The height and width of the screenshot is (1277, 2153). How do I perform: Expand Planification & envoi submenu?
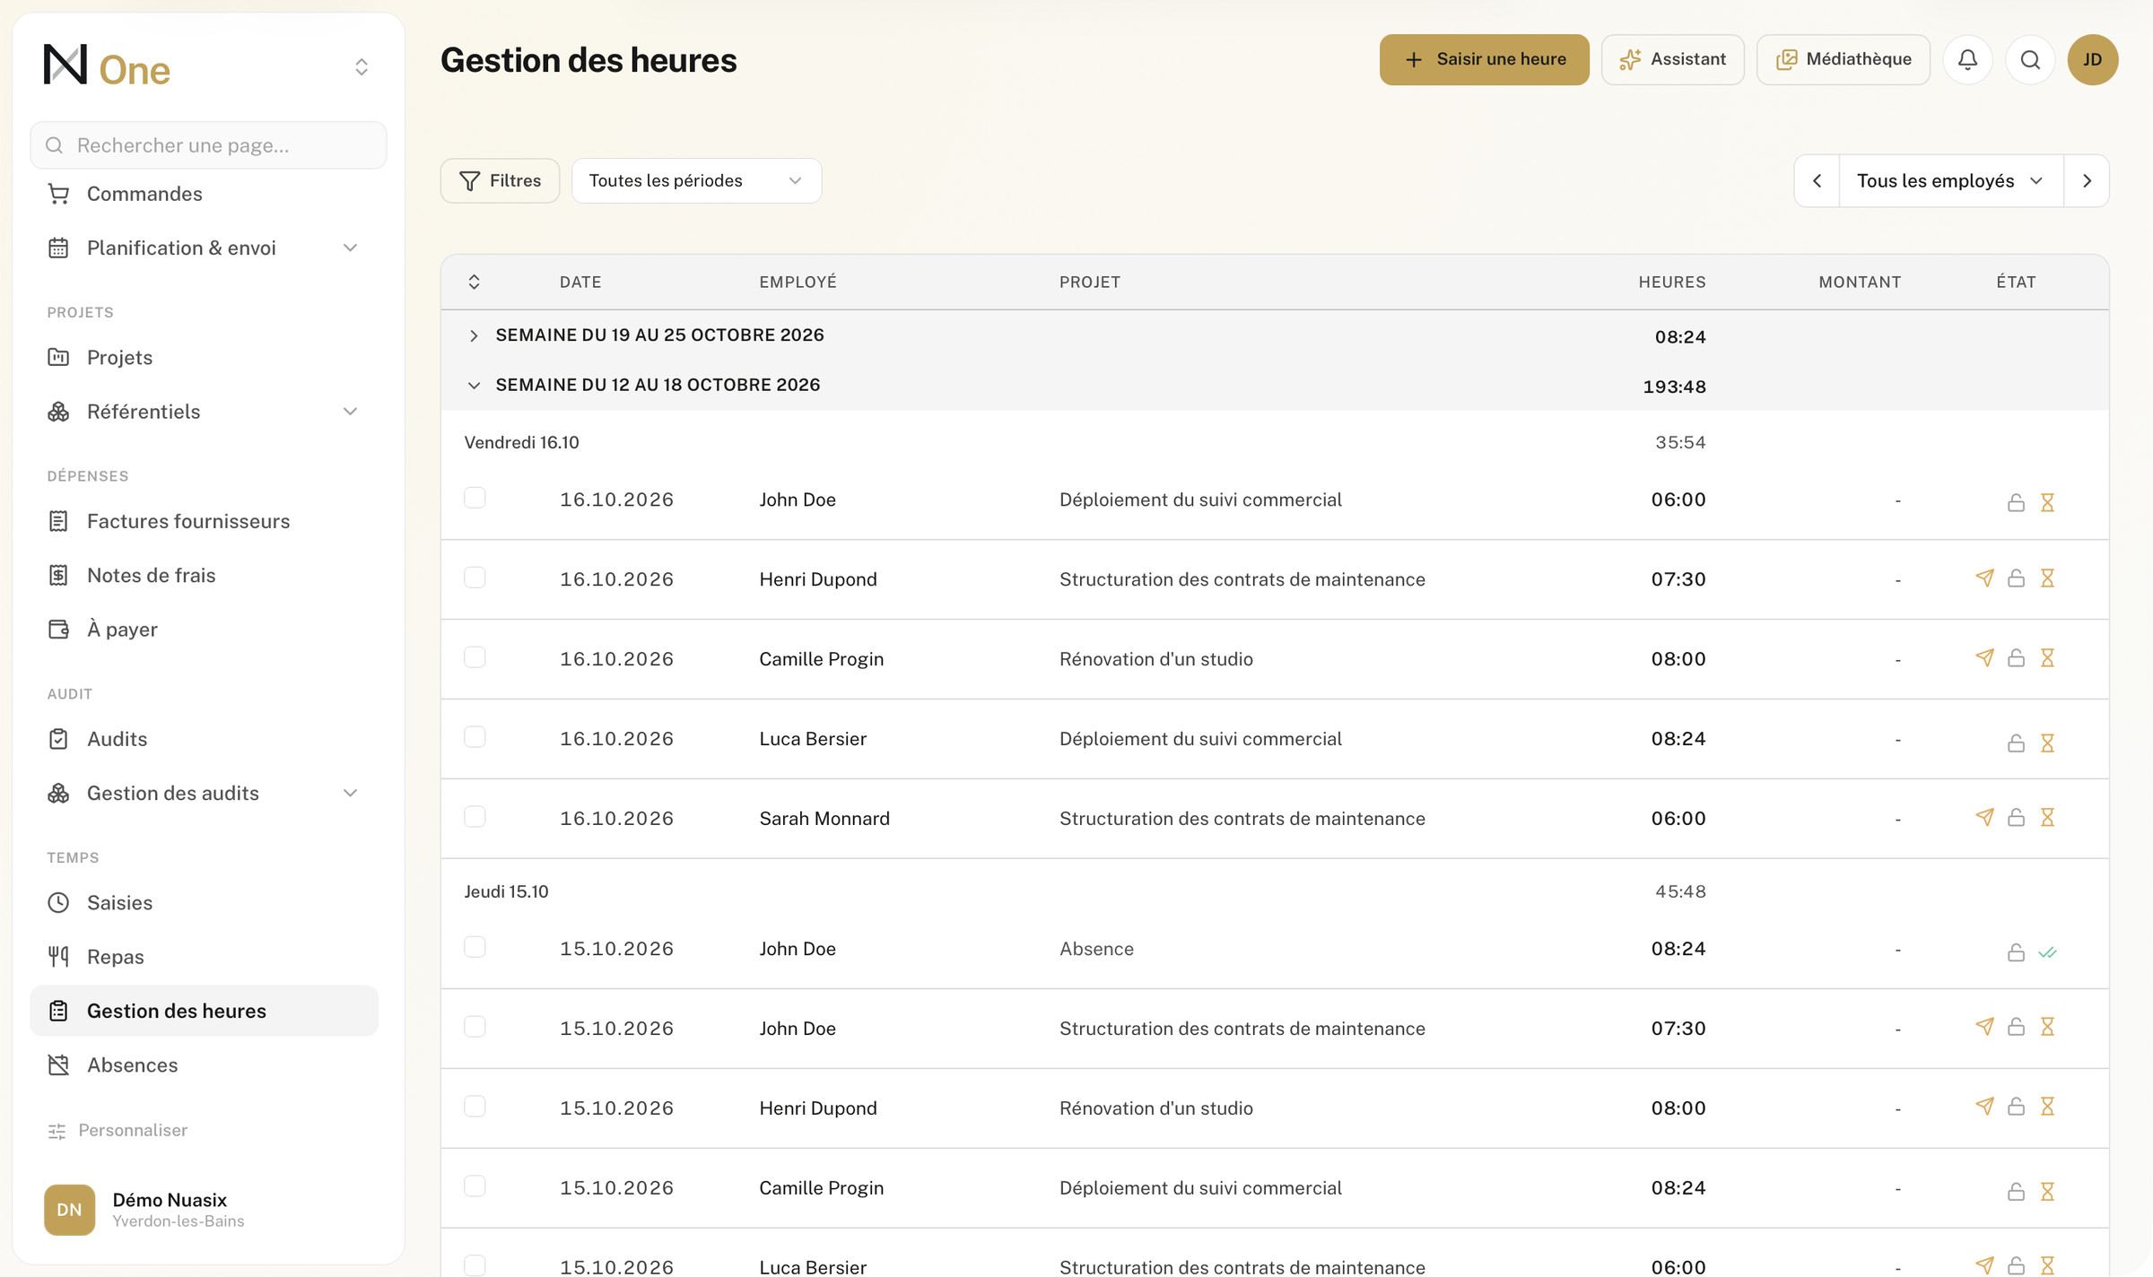point(351,248)
